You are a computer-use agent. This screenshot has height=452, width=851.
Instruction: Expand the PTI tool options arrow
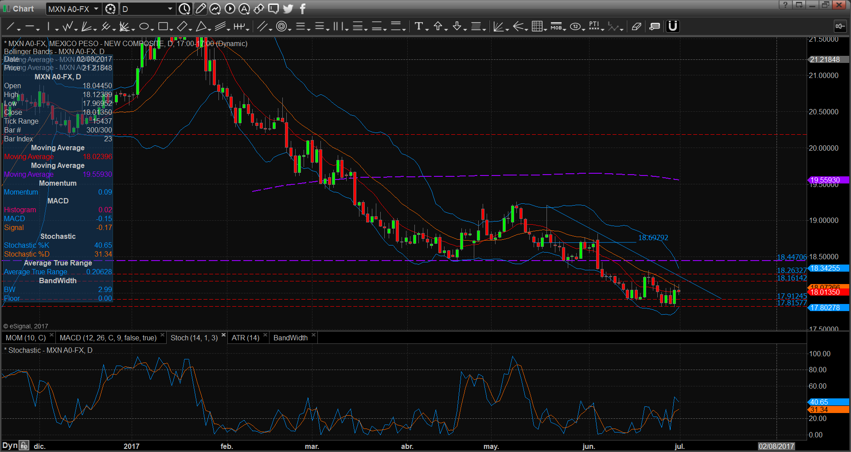pyautogui.click(x=603, y=30)
